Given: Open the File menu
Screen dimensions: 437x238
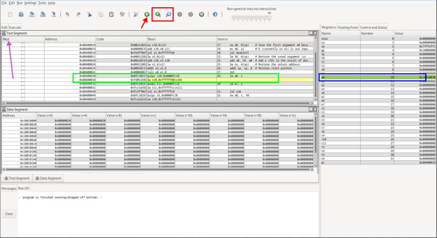Looking at the screenshot, I should point(4,3).
